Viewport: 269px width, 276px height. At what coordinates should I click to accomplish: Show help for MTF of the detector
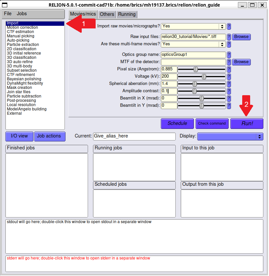click(229, 62)
